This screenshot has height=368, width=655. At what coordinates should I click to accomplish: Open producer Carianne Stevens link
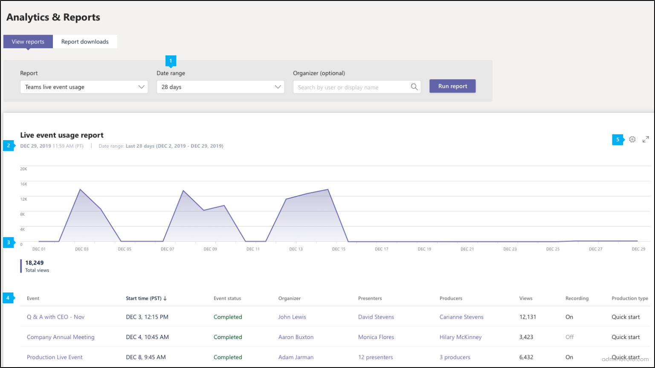tap(461, 317)
